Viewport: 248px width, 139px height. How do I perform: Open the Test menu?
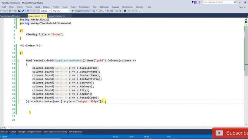[x=95, y=7]
